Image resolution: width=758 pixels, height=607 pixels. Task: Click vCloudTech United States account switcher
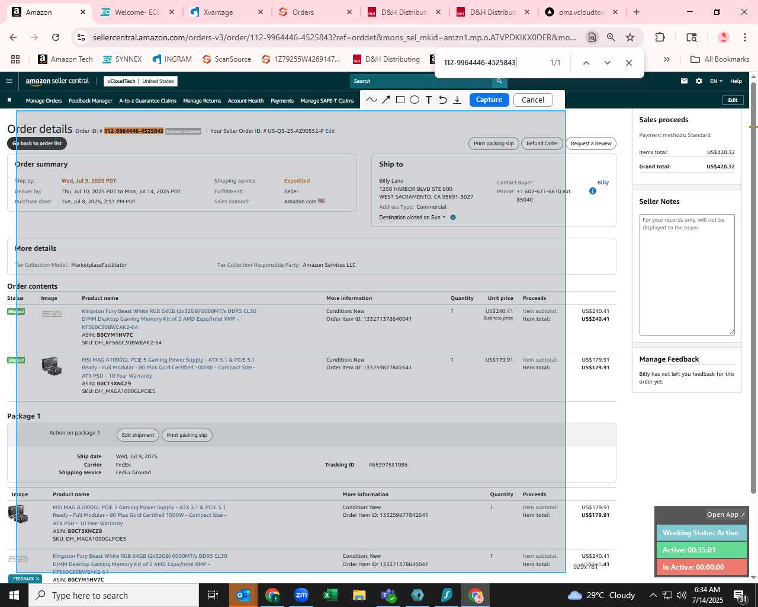(140, 81)
